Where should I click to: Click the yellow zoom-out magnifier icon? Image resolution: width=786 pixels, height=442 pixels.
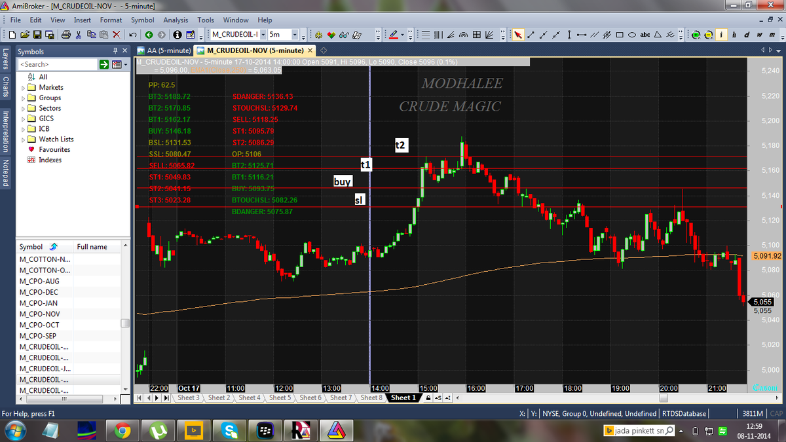click(x=709, y=35)
